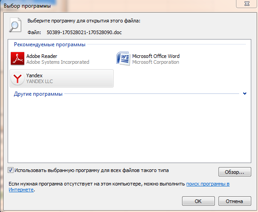Click the magnifier file icon at top
Image resolution: width=258 pixels, height=212 pixels.
(15, 25)
